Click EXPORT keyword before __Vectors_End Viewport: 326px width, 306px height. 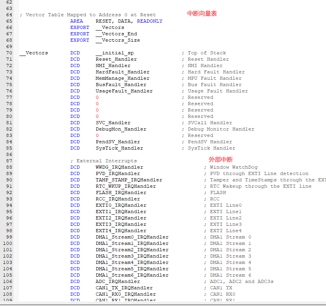pos(80,34)
